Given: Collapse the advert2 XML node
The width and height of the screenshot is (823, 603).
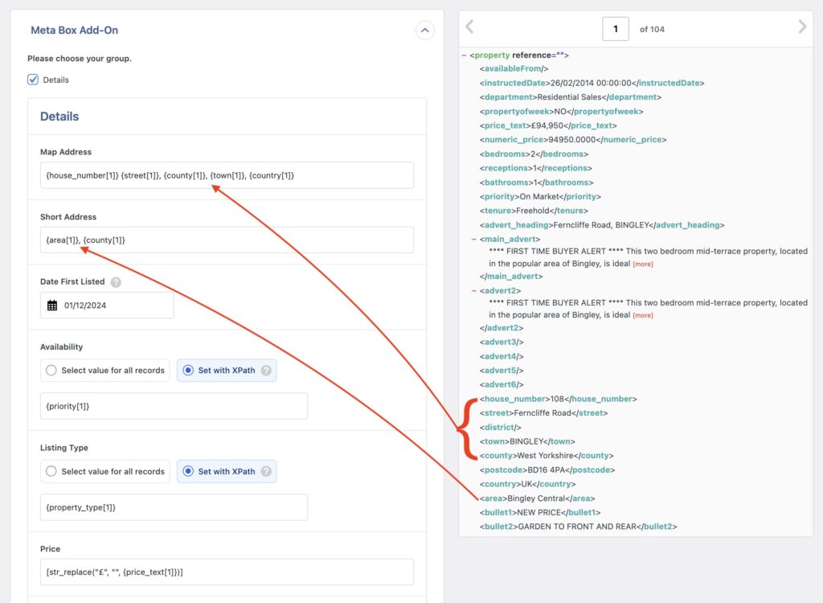Looking at the screenshot, I should point(473,289).
